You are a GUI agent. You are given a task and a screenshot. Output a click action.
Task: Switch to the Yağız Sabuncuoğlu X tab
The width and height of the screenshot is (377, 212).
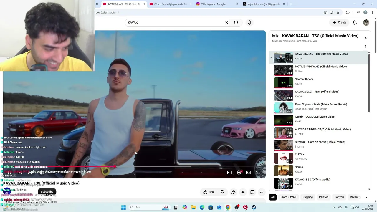pos(264,4)
